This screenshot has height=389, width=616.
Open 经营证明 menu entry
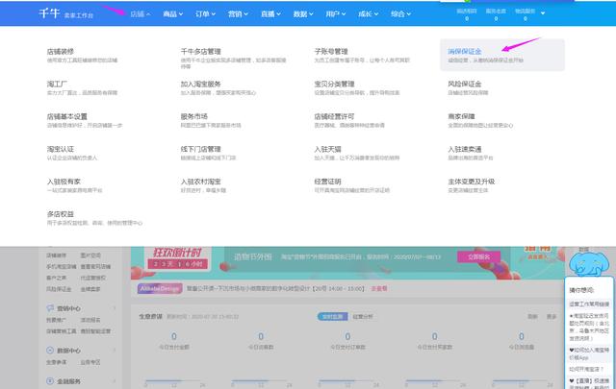point(327,182)
